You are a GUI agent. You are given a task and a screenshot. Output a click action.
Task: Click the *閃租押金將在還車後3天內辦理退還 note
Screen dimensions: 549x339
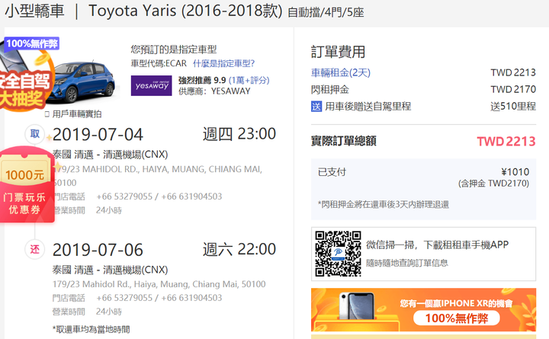(384, 205)
